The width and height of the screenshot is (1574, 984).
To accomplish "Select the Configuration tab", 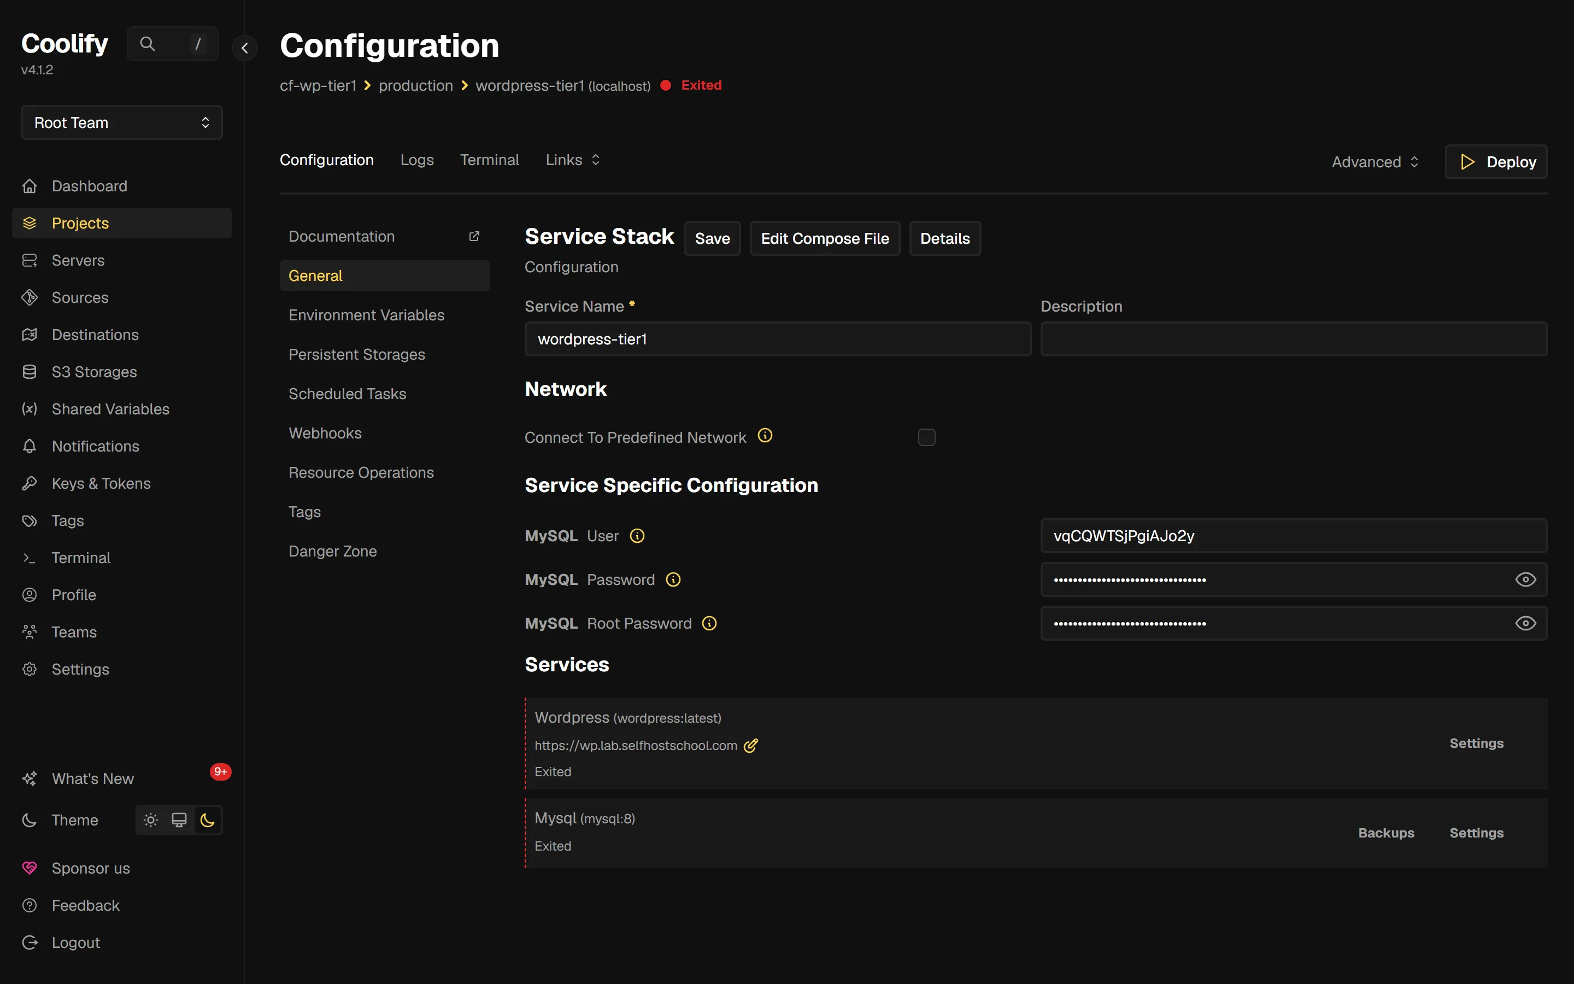I will [x=326, y=160].
